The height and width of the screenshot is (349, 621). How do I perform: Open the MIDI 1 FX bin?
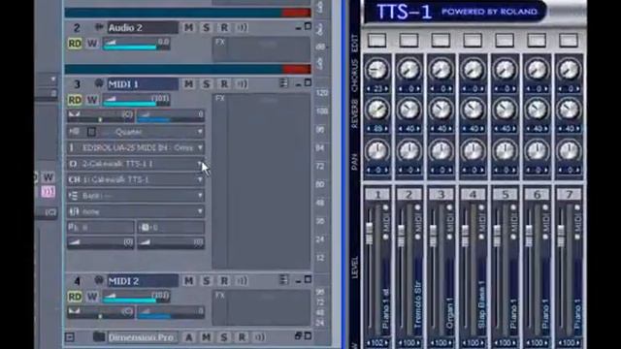click(261, 181)
